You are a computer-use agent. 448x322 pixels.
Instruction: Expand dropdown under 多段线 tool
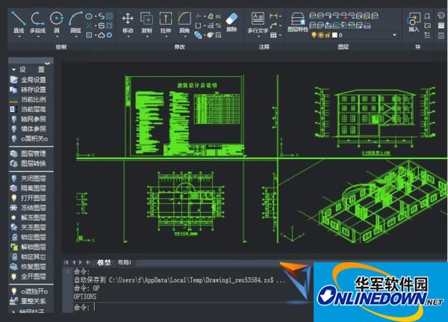tap(38, 37)
